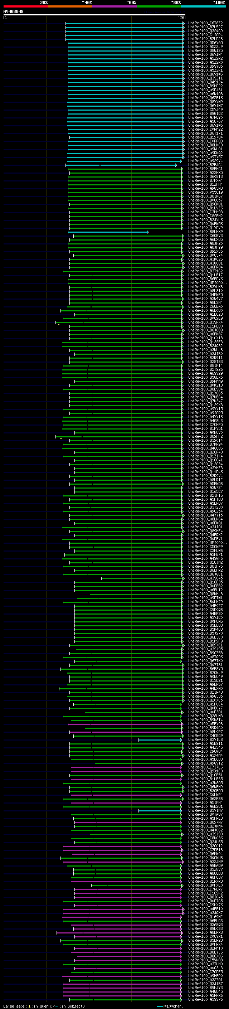Select label UniRef100_B8LKC9
The image size is (229, 1009).
pos(205,145)
